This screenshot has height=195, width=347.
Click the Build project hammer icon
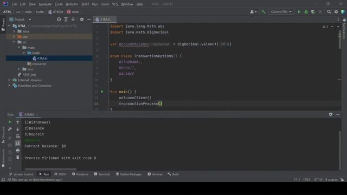[x=263, y=12]
